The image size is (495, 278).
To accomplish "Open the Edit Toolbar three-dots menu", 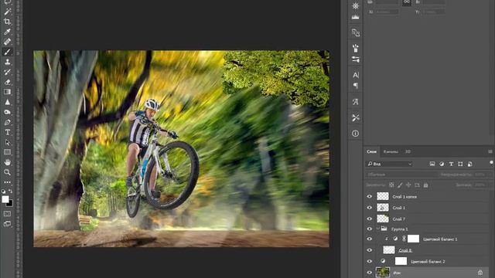I will (x=7, y=182).
